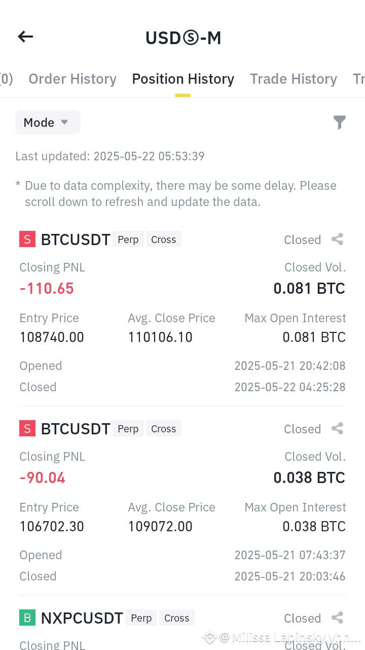Open the filter funnel icon
Viewport: 365px width, 650px height.
[x=339, y=122]
